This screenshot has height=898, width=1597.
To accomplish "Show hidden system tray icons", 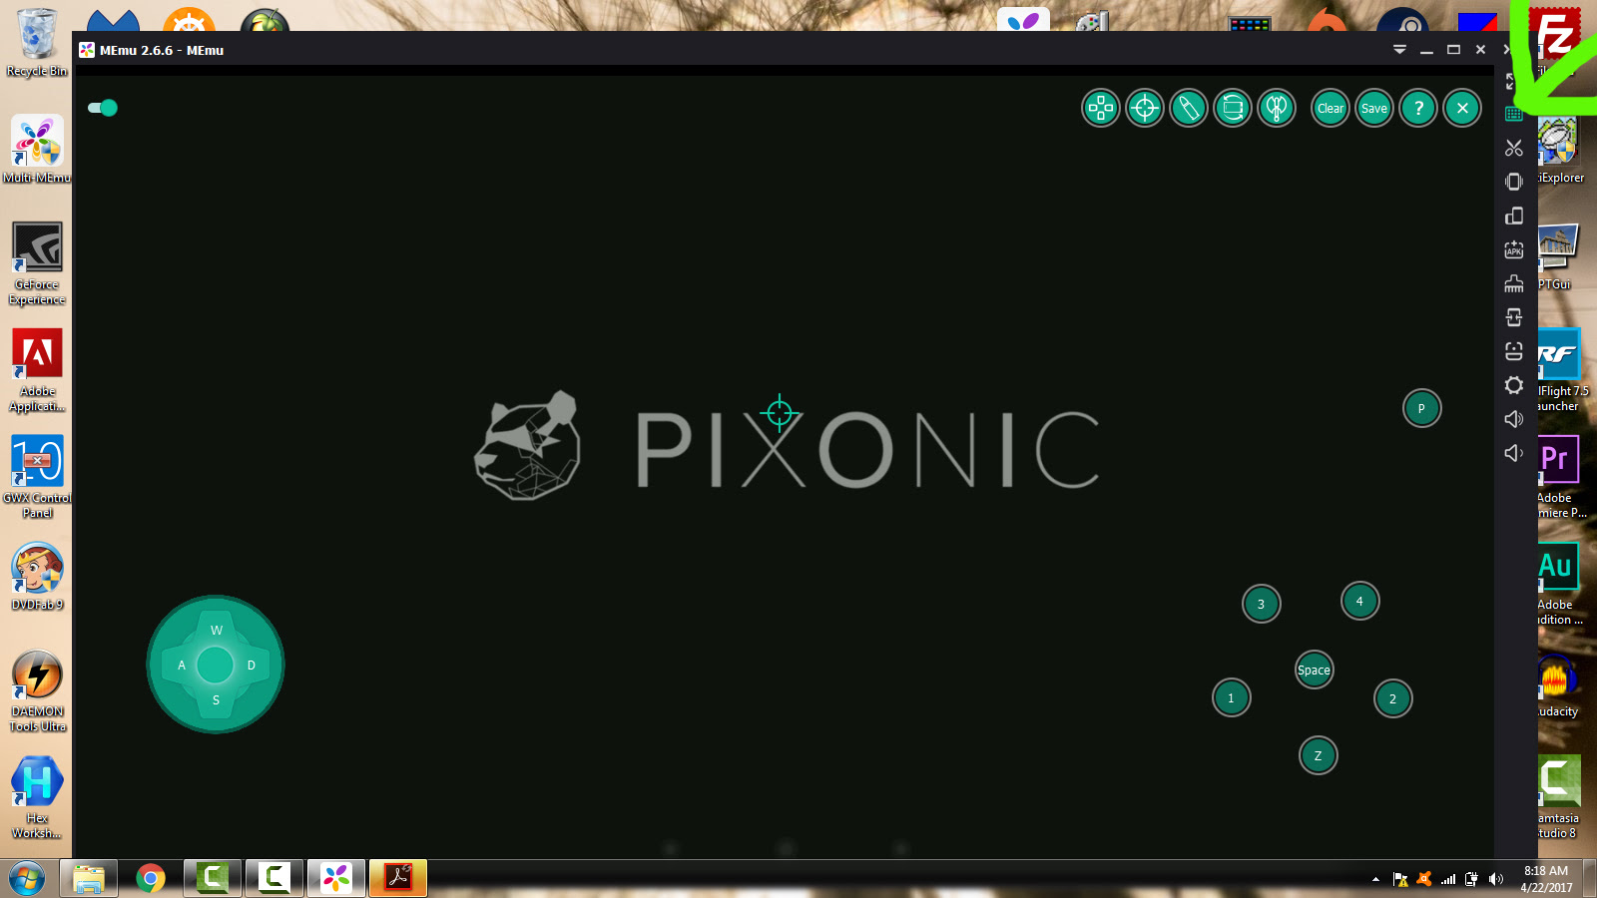I will 1375,879.
